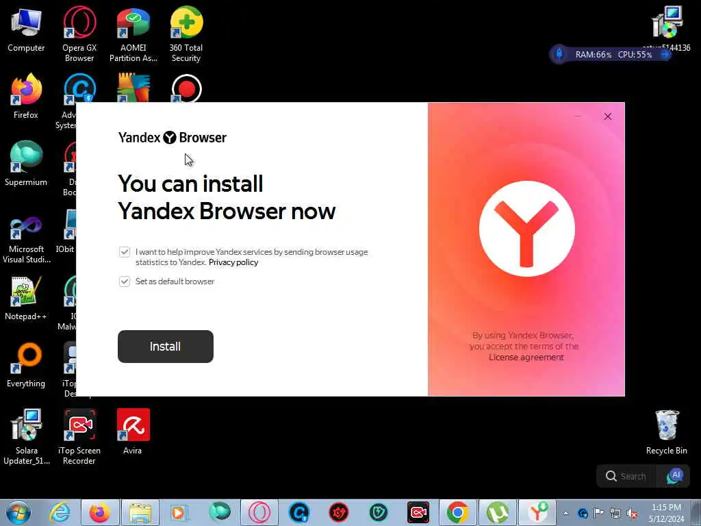Screen dimensions: 701x526
Task: Open the network tray icon
Action: [615, 513]
